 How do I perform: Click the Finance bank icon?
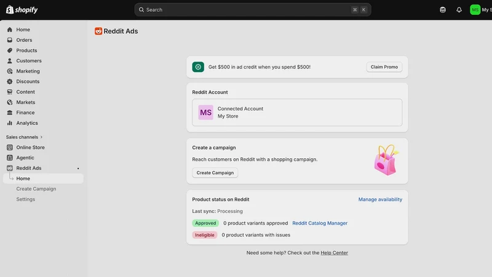pos(10,113)
